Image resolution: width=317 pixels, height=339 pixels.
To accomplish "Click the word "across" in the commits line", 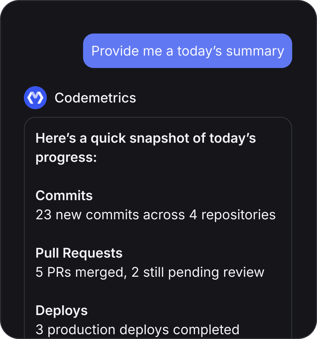I will click(164, 215).
